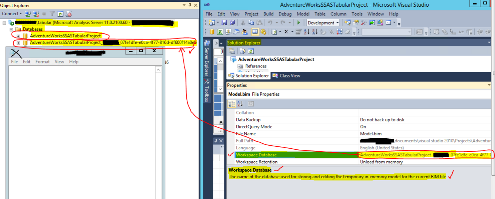The height and width of the screenshot is (199, 495).
Task: Collapse the Databases folder
Action: tap(11, 29)
